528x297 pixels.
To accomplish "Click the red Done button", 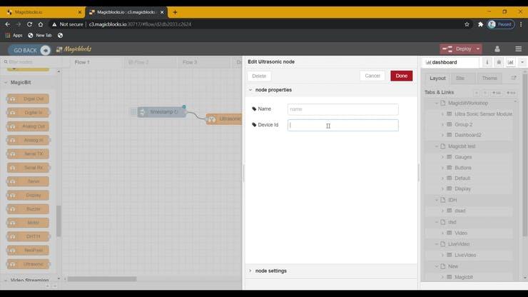I will pos(401,76).
